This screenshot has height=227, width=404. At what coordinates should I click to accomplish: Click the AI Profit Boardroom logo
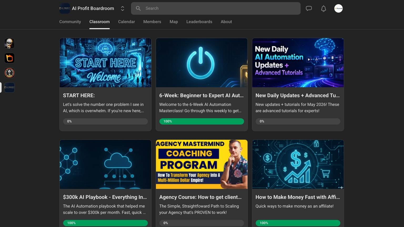click(65, 8)
